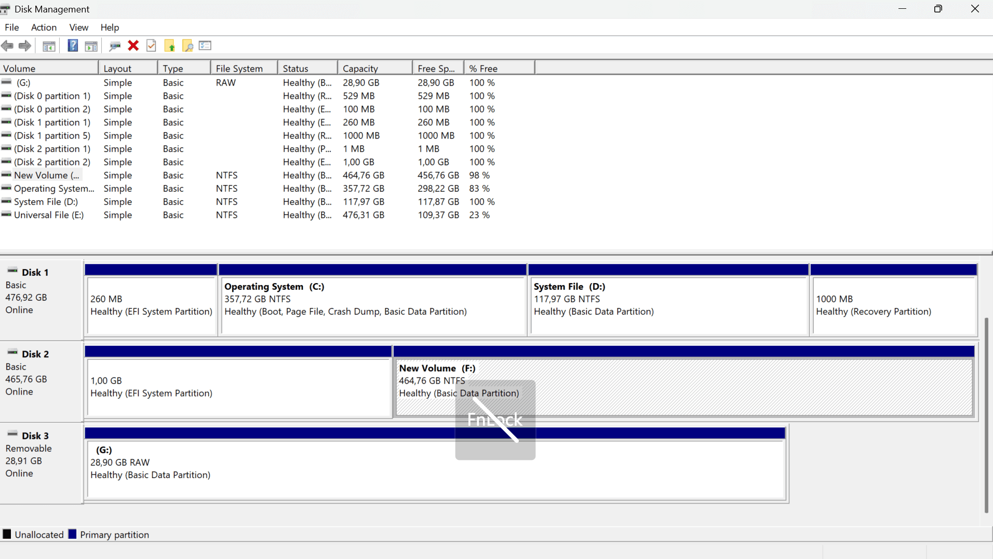Click the Forward arrow toolbar icon
The height and width of the screenshot is (559, 993).
[24, 46]
